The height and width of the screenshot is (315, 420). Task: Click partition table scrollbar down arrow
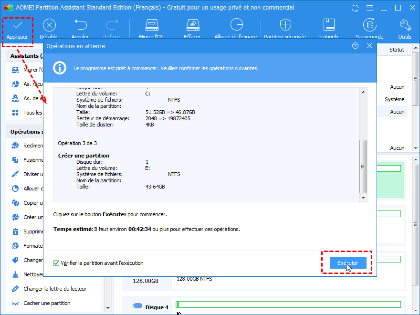click(415, 148)
